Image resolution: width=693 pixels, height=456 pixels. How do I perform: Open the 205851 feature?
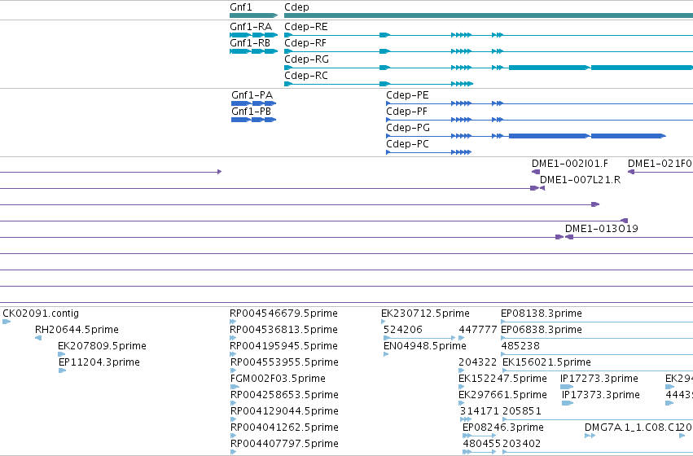pos(521,412)
